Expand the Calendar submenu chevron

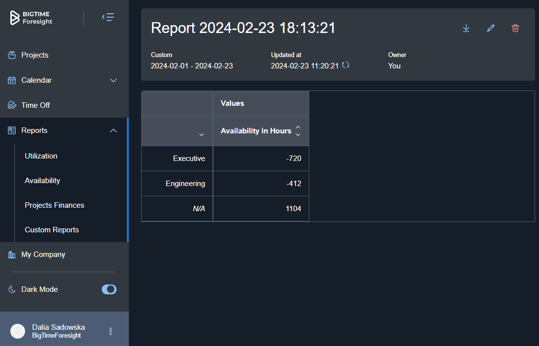tap(113, 80)
